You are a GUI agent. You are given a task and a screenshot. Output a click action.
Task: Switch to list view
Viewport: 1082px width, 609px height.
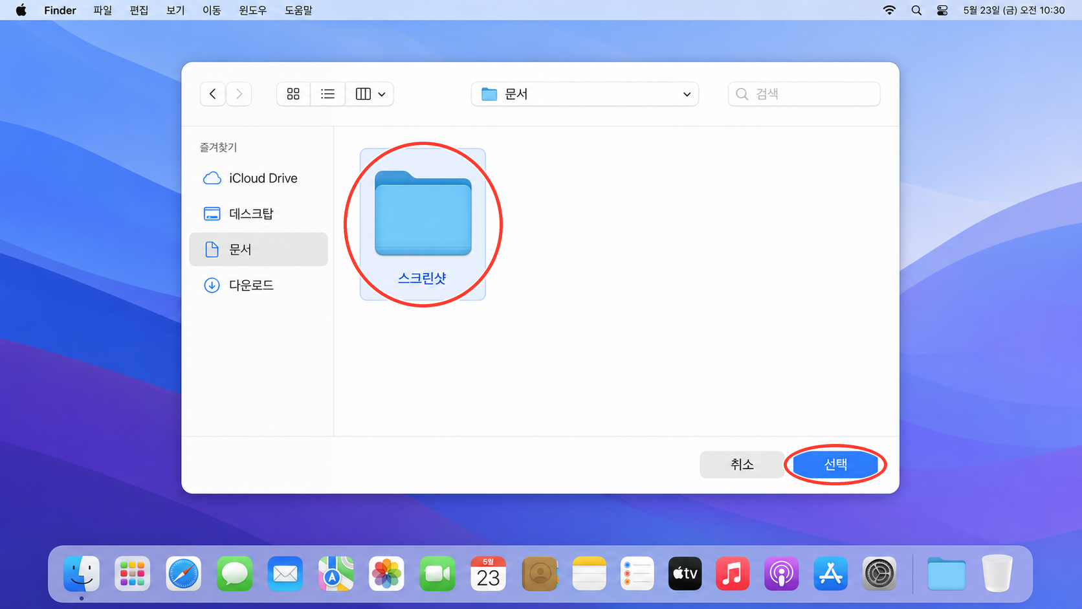tap(328, 94)
